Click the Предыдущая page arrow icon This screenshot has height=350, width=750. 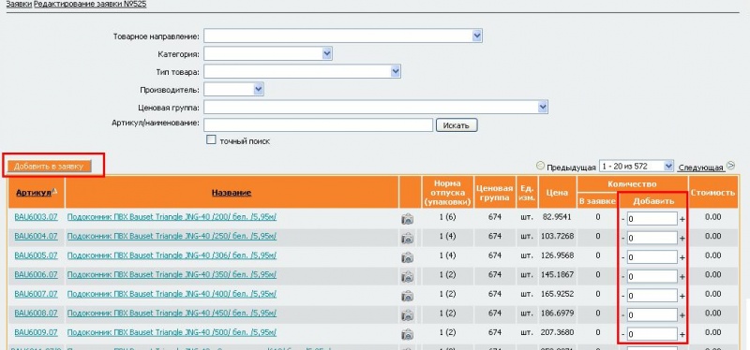541,167
